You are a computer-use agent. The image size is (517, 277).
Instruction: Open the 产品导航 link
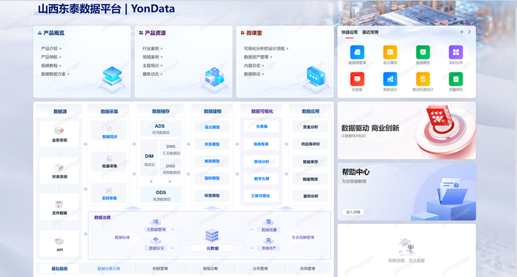(51, 57)
